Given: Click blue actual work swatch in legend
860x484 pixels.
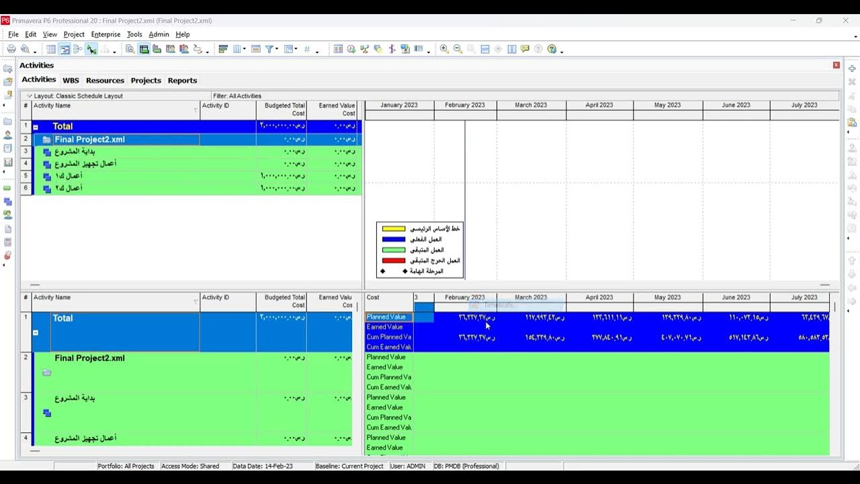Looking at the screenshot, I should click(x=394, y=239).
